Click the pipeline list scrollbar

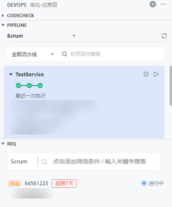[x=170, y=85]
